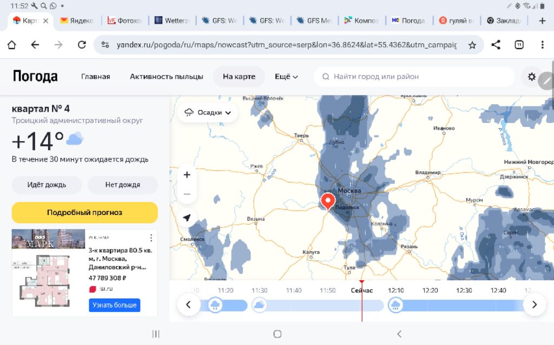The image size is (554, 345).
Task: Jump timeline to 12:20 mark
Action: [430, 290]
